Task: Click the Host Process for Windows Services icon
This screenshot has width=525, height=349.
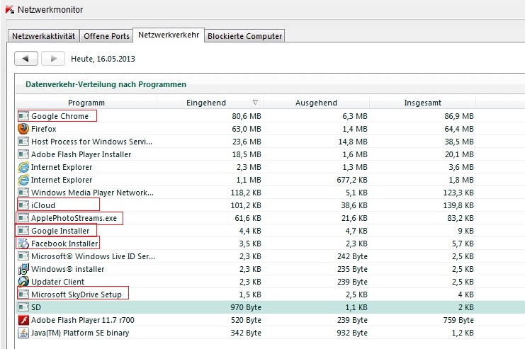Action: pyautogui.click(x=23, y=142)
